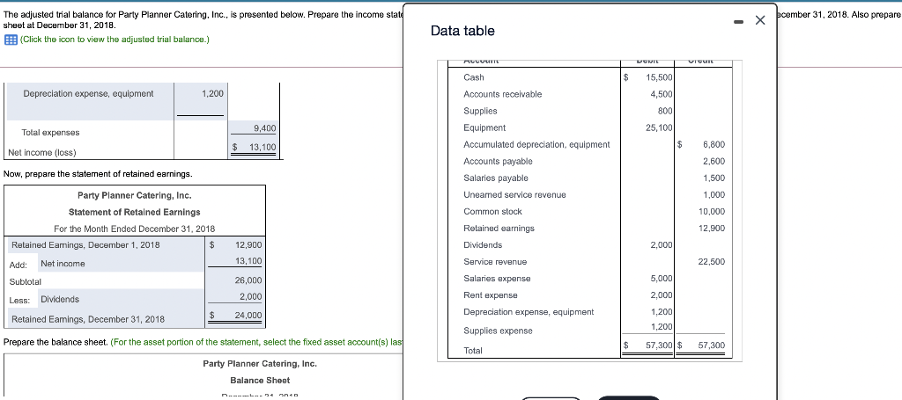
Task: Click 'Unearned service revenue' in Data table
Action: pos(514,194)
